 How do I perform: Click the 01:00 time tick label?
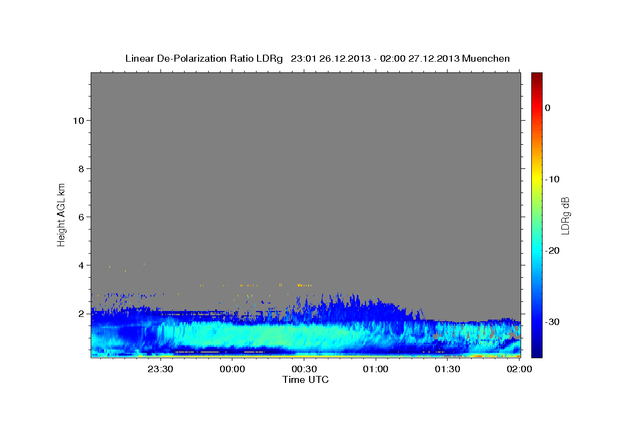tap(376, 369)
